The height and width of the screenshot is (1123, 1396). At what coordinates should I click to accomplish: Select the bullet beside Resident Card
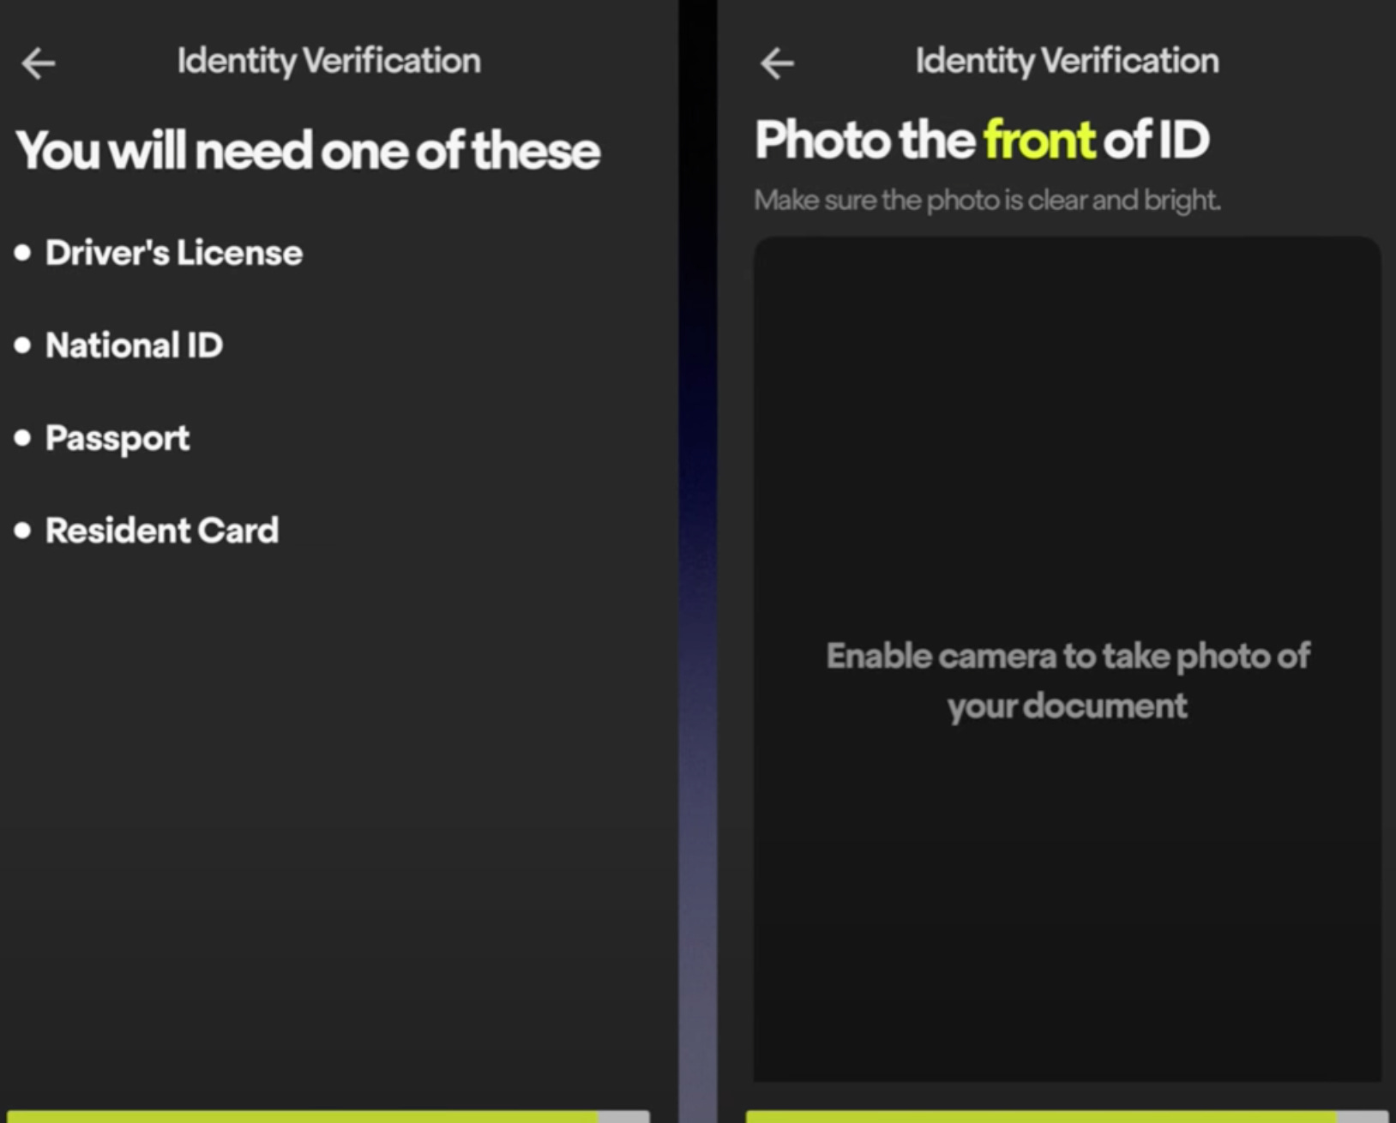[23, 530]
